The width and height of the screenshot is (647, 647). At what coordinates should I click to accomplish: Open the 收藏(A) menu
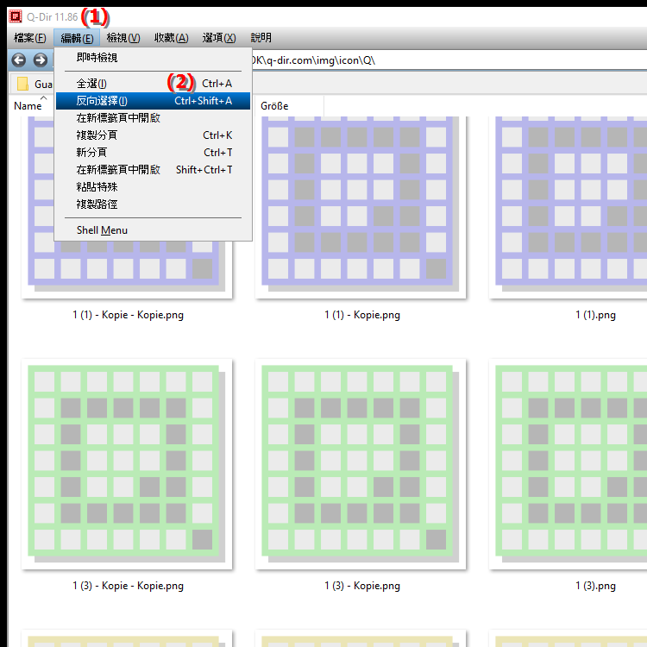click(x=172, y=38)
